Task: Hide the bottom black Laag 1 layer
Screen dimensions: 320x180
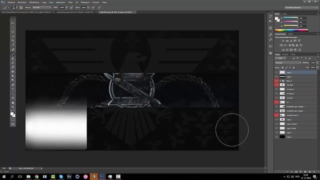Action: 276,137
